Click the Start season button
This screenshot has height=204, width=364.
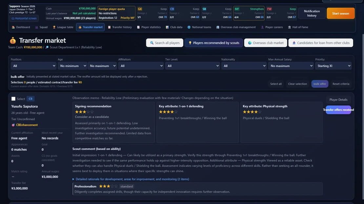tap(341, 13)
